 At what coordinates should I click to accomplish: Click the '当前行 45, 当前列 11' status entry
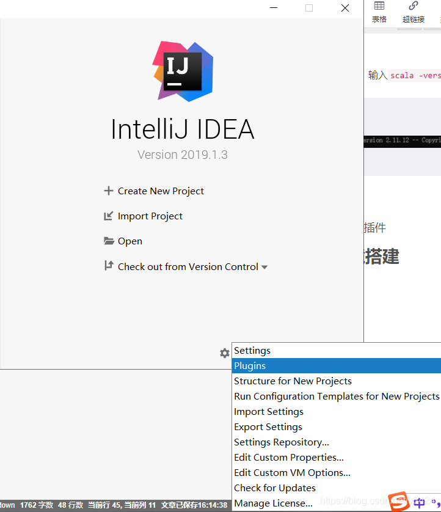click(122, 505)
